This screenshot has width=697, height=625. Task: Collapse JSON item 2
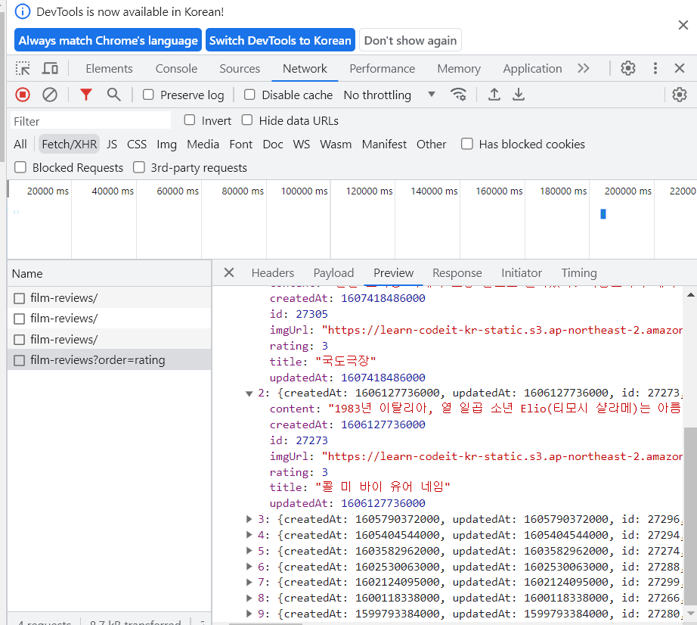[x=249, y=393]
